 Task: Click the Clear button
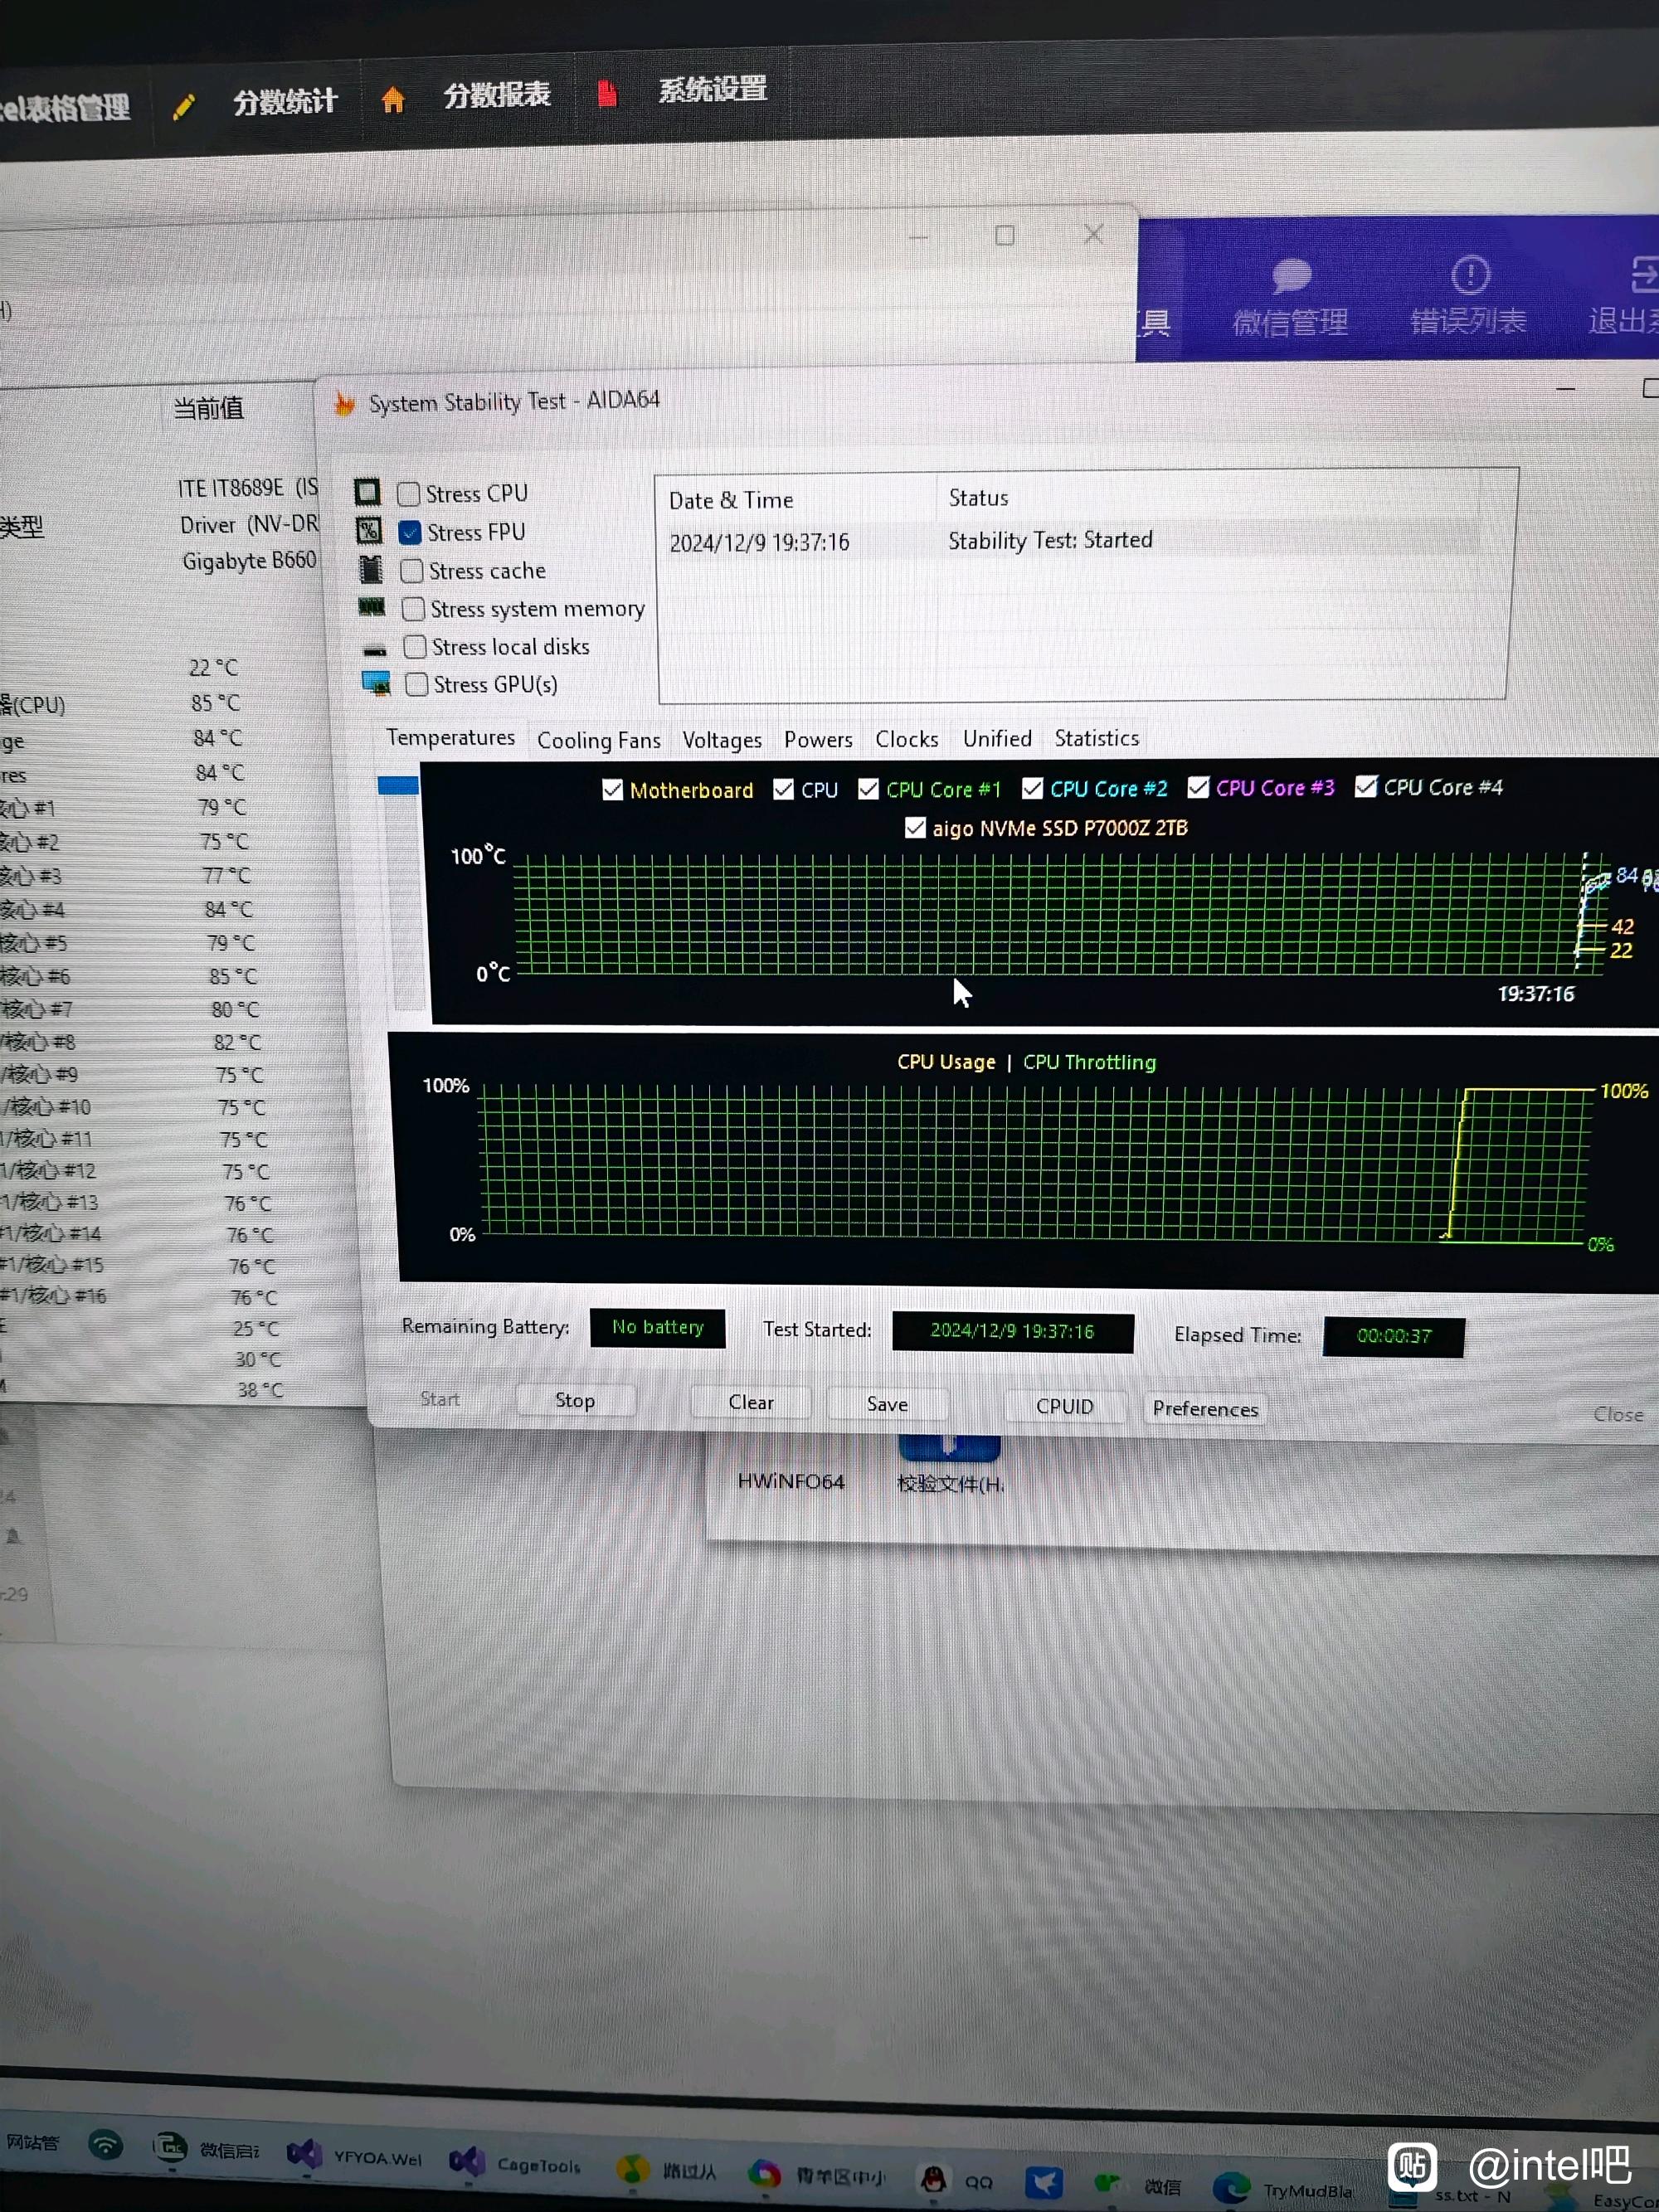point(751,1403)
